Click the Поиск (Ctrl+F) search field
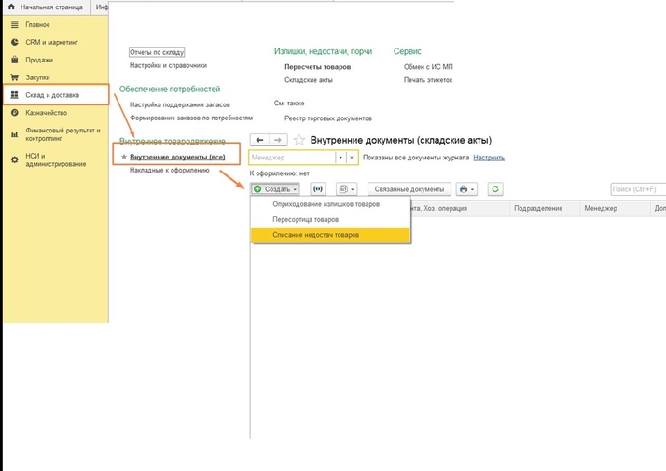Screen dimensions: 666x471 coord(638,188)
